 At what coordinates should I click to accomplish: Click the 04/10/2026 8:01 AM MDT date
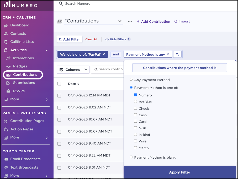click(89, 167)
